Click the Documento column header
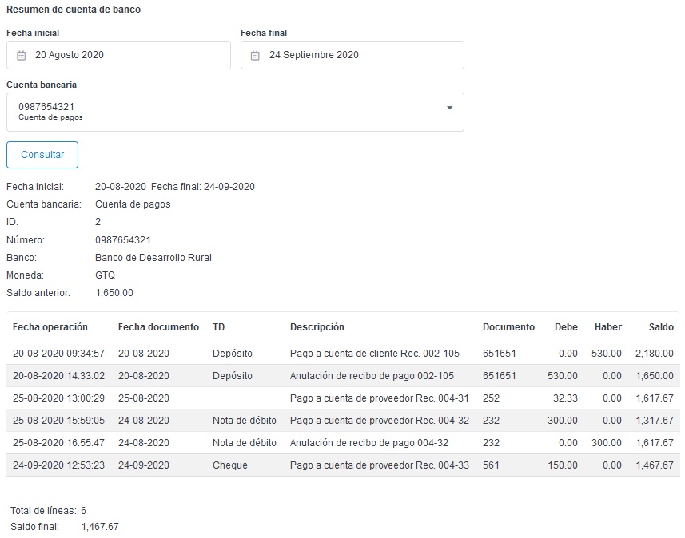This screenshot has height=538, width=685. tap(508, 327)
